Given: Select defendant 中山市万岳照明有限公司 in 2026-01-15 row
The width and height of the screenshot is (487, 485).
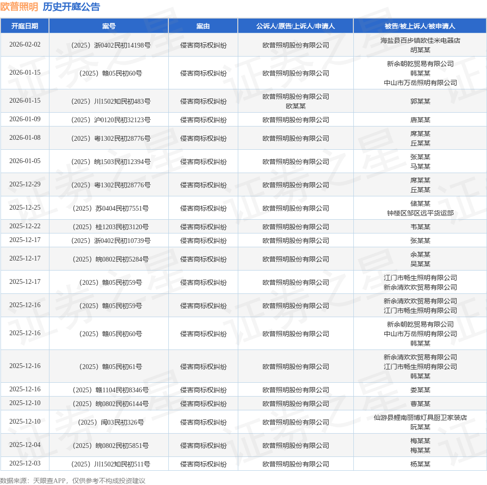Looking at the screenshot, I should click(x=420, y=83).
